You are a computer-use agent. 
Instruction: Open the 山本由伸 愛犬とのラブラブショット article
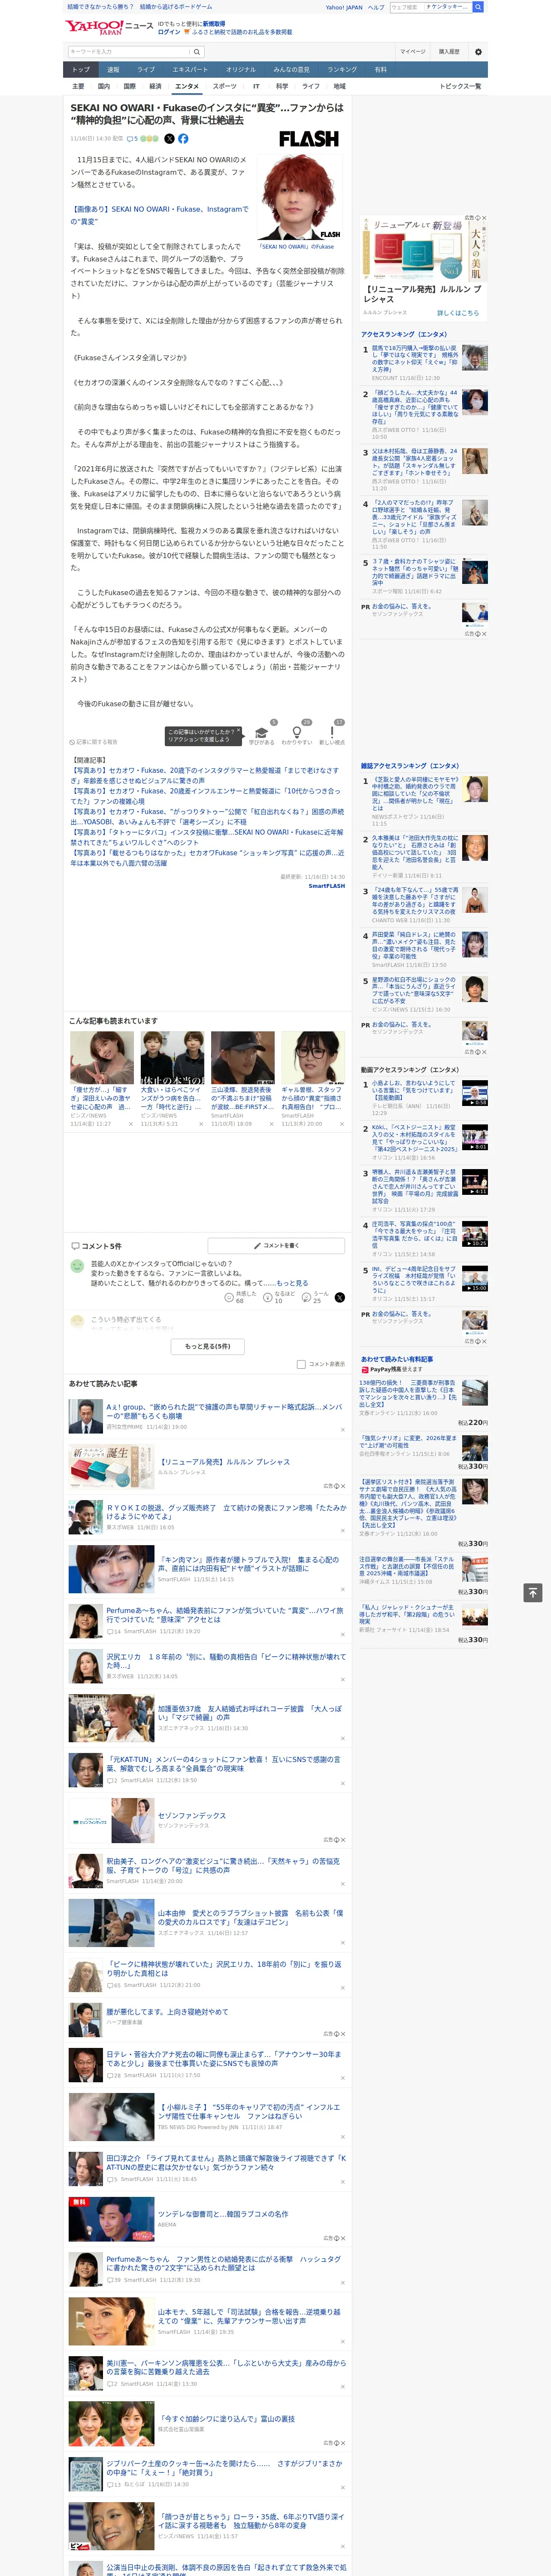pyautogui.click(x=250, y=1917)
